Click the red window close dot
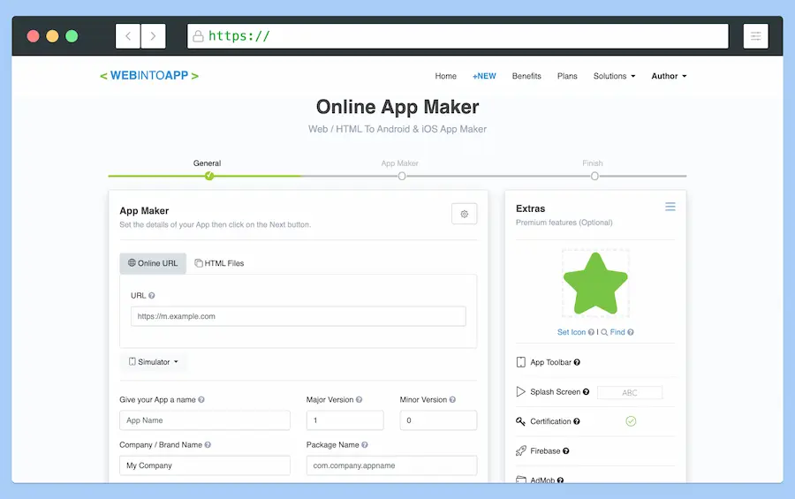Image resolution: width=795 pixels, height=499 pixels. click(x=33, y=36)
